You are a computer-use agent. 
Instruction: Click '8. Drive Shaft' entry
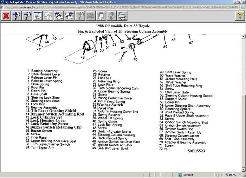click(37, 94)
